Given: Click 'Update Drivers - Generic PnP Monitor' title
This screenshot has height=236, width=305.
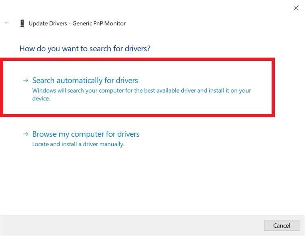Looking at the screenshot, I should (77, 23).
